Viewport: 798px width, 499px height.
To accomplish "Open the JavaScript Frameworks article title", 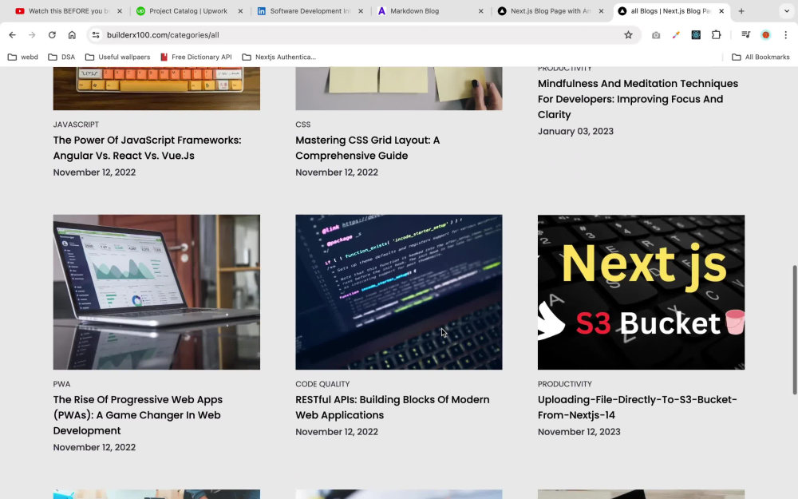I will [x=147, y=148].
